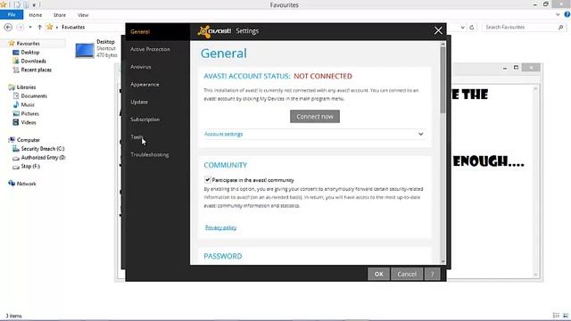Viewport: 571px width, 321px height.
Task: Click the Favourites star icon in address bar
Action: point(50,27)
